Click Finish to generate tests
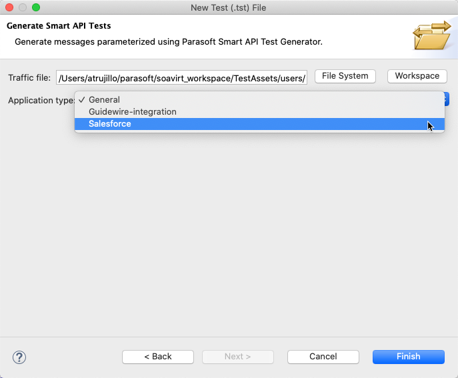The width and height of the screenshot is (458, 378). pyautogui.click(x=409, y=357)
